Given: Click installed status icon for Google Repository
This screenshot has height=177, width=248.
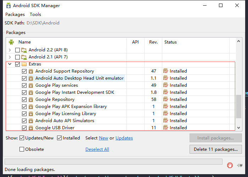Looking at the screenshot, I should [x=165, y=99].
